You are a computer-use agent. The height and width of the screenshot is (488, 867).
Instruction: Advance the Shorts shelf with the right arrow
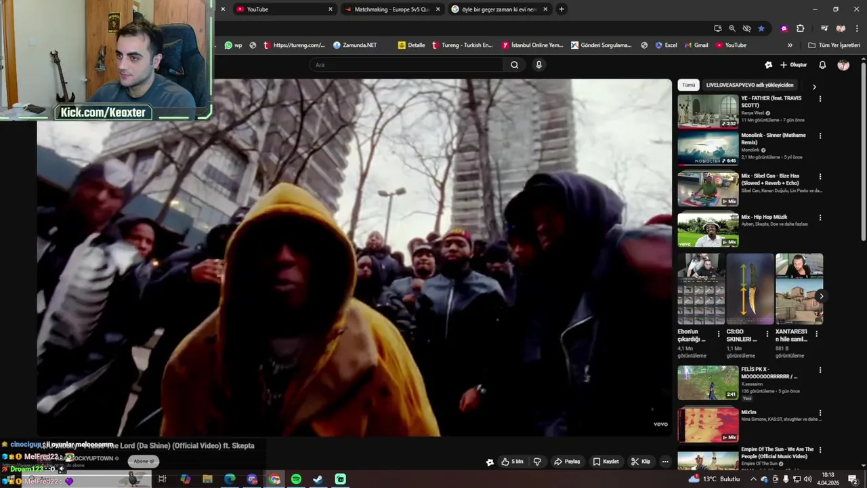coord(821,296)
